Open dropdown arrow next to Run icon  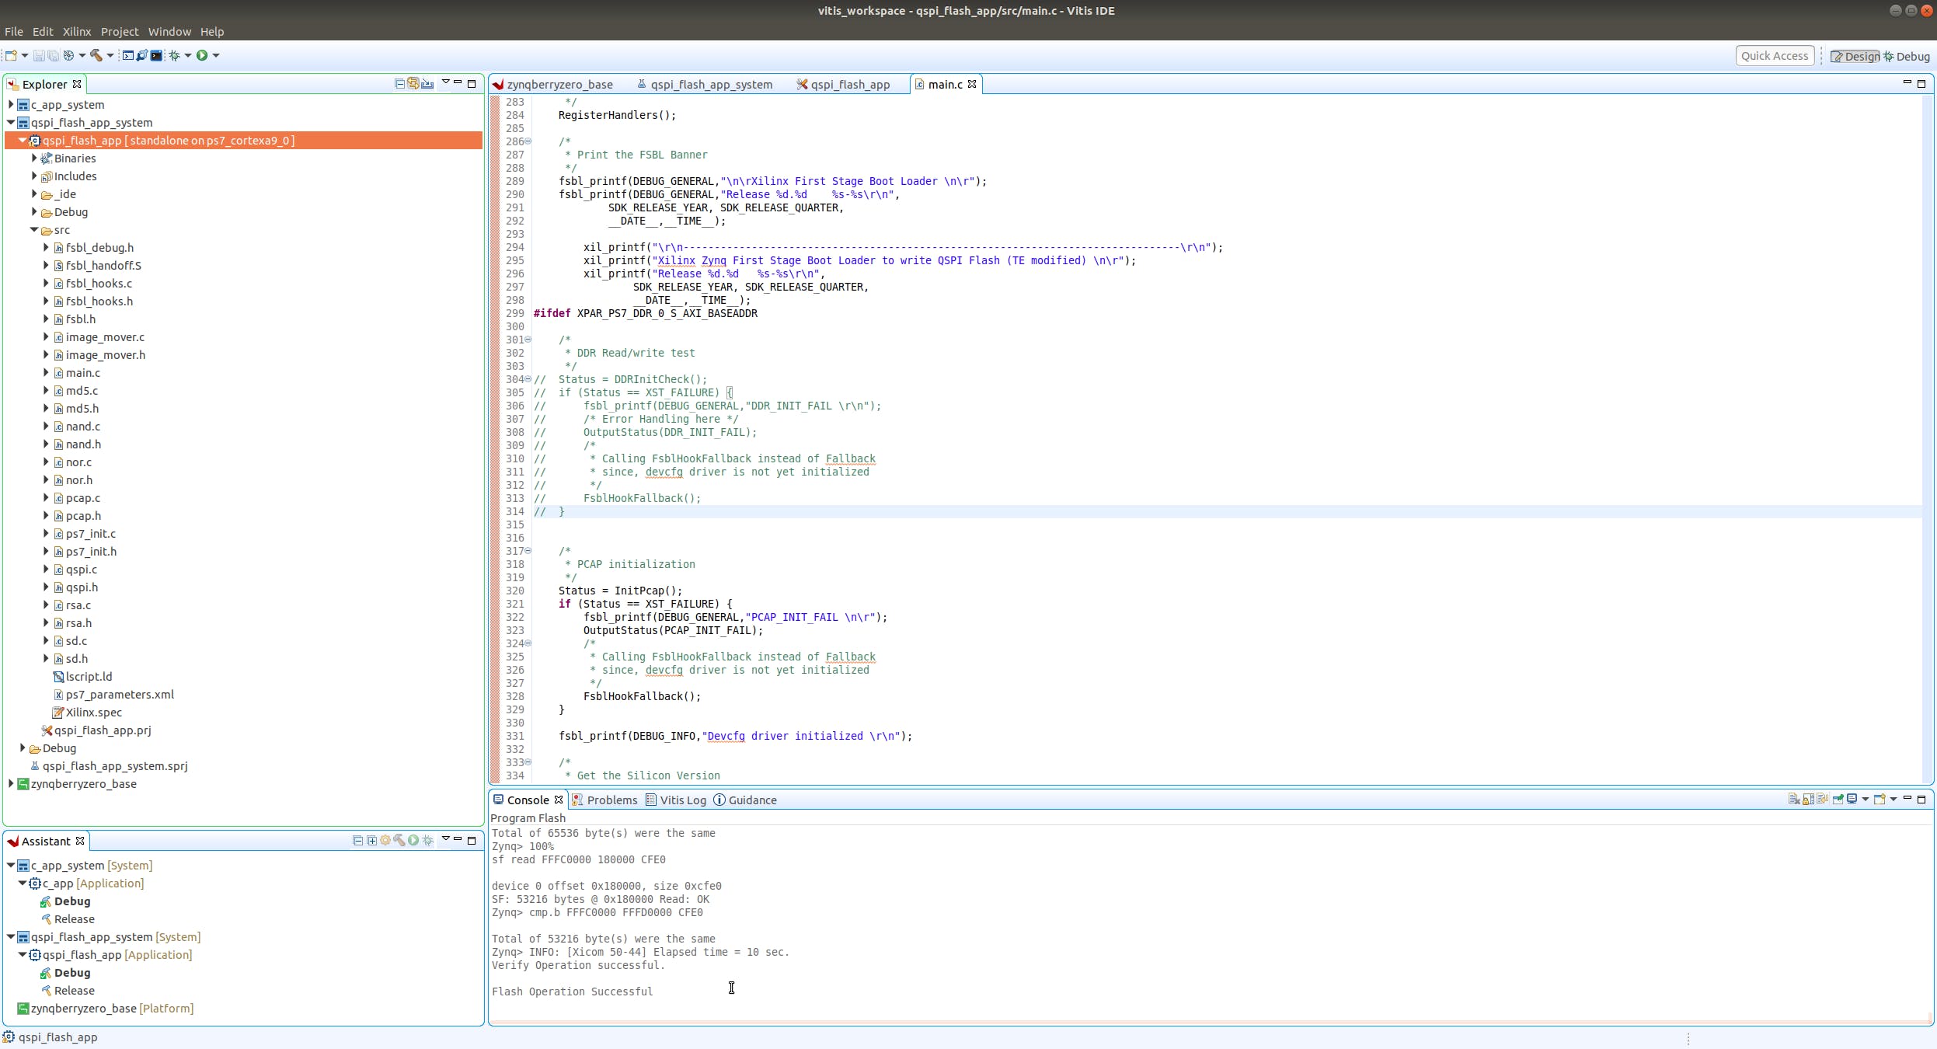coord(216,55)
